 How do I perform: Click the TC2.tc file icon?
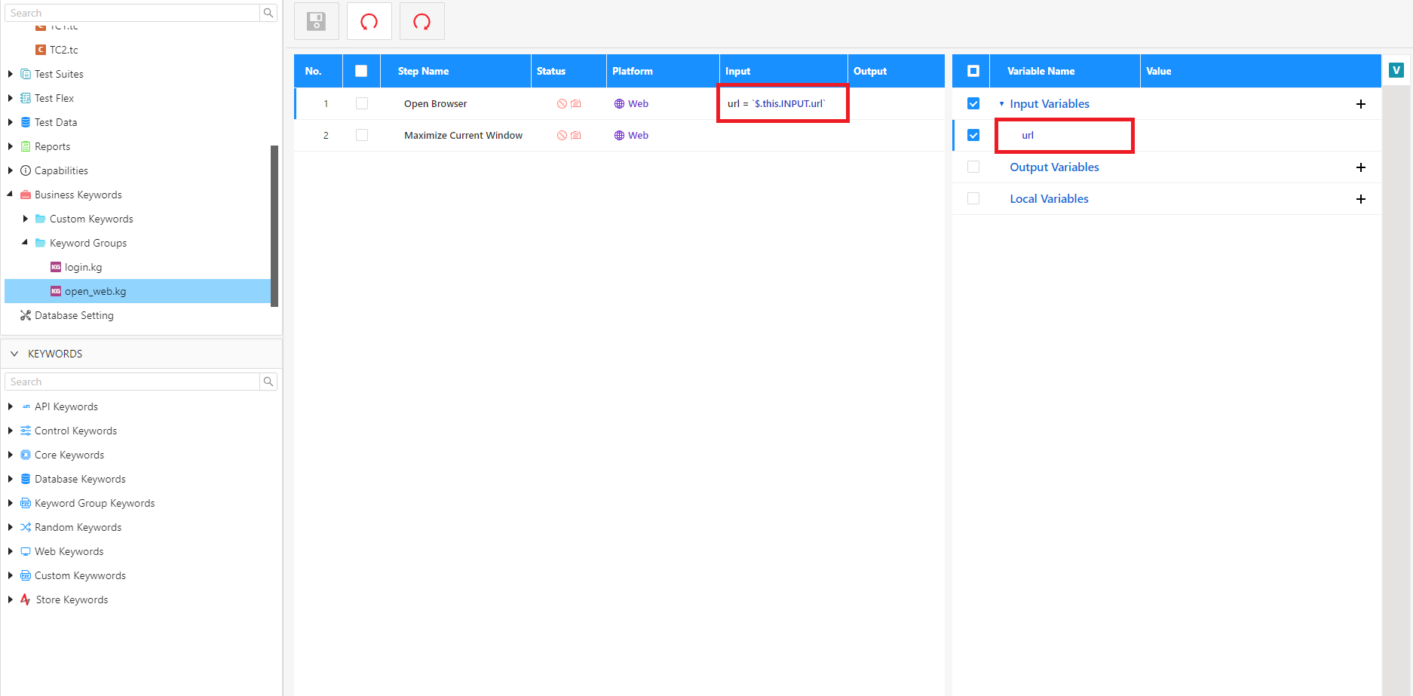coord(41,50)
